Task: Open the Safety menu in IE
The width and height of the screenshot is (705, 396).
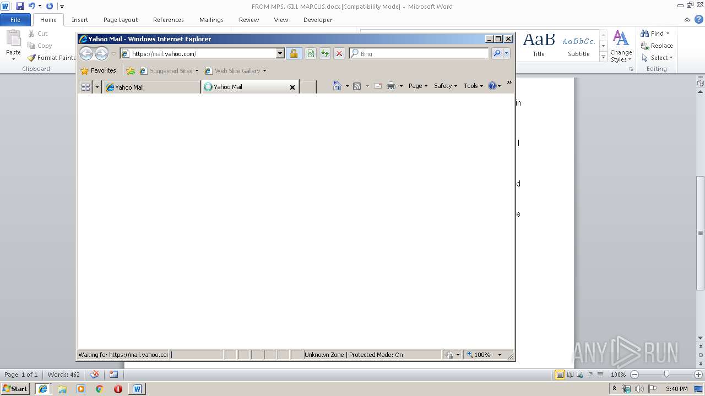Action: 446,86
